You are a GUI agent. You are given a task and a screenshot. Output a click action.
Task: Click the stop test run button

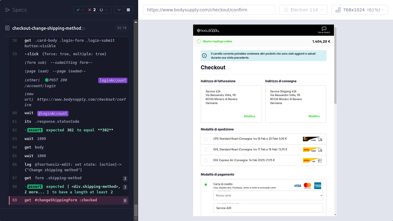pyautogui.click(x=128, y=10)
